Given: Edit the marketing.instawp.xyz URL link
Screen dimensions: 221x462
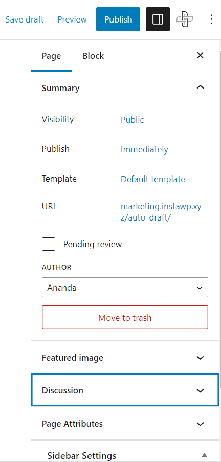Looking at the screenshot, I should (x=161, y=212).
